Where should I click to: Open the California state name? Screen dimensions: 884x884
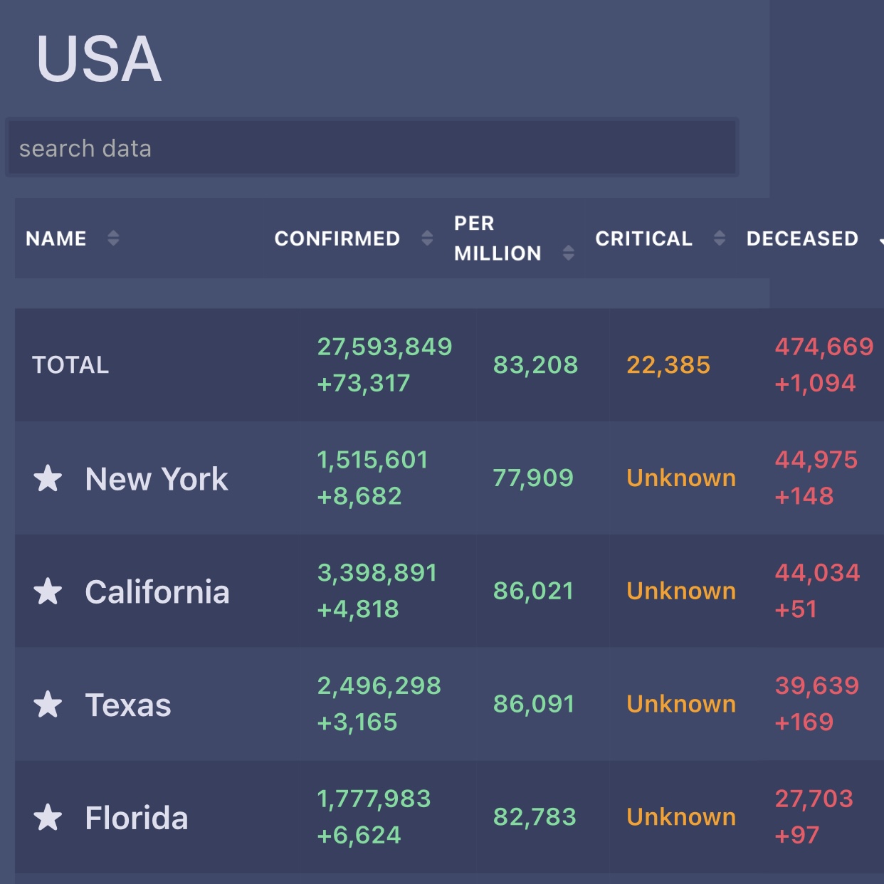[157, 592]
